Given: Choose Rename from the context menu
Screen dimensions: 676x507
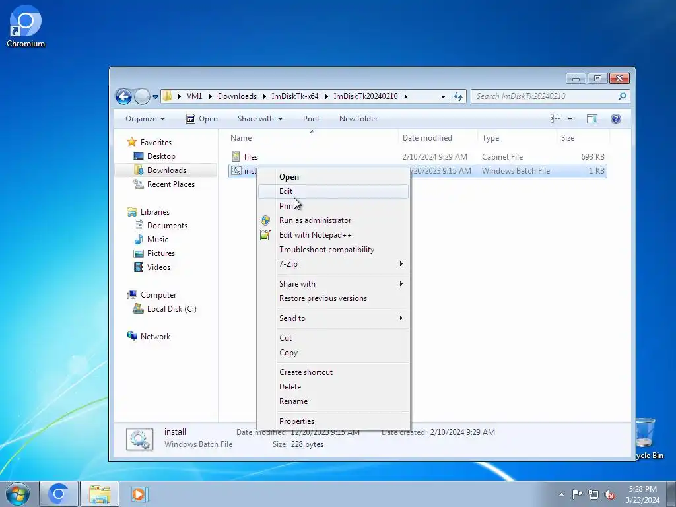Looking at the screenshot, I should coord(333,401).
